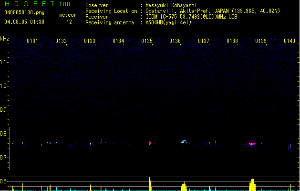This screenshot has width=300, height=191.
Task: Click the meteor count value 12
Action: [x=69, y=22]
